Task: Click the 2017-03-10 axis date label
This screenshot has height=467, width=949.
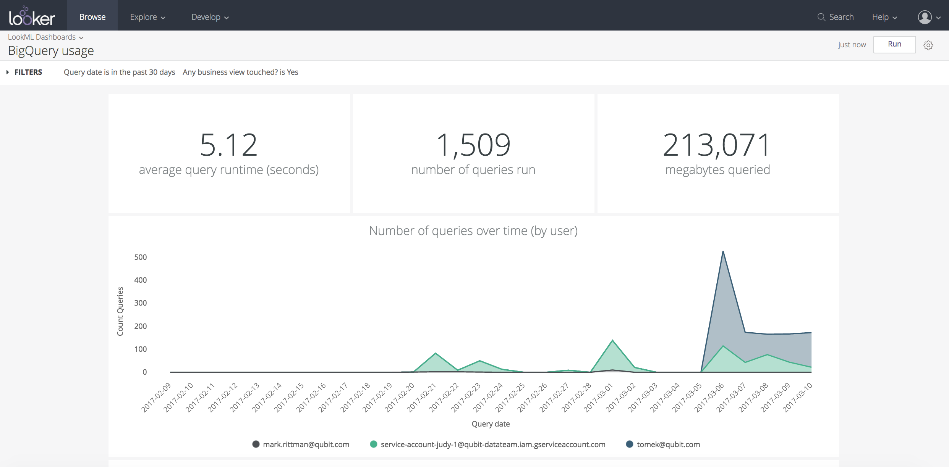Action: [x=798, y=397]
